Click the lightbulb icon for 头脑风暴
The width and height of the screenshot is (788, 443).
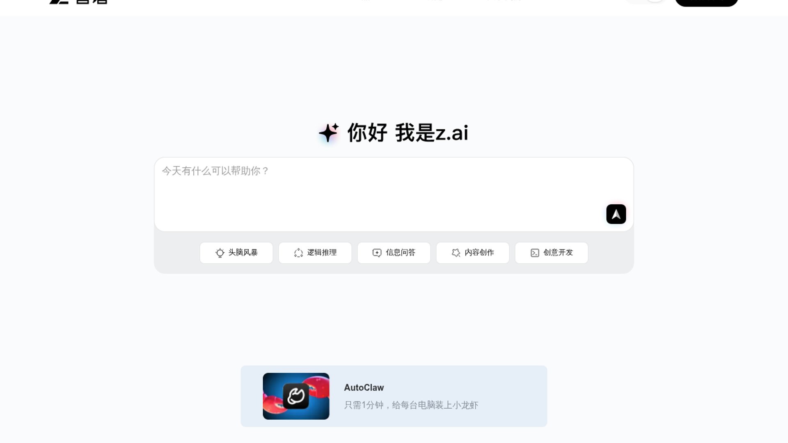220,253
